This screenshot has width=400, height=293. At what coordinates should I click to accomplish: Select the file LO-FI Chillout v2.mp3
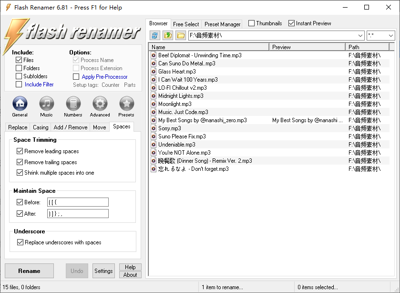click(183, 88)
